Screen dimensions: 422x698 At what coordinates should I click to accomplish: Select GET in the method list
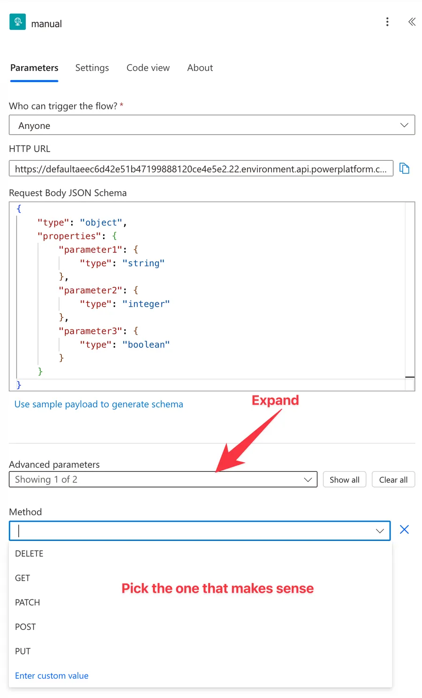23,578
